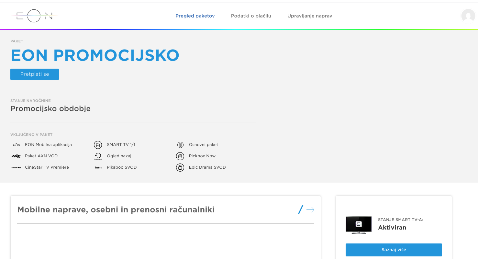Open the user profile avatar
Screen dimensions: 478x259
(x=468, y=16)
